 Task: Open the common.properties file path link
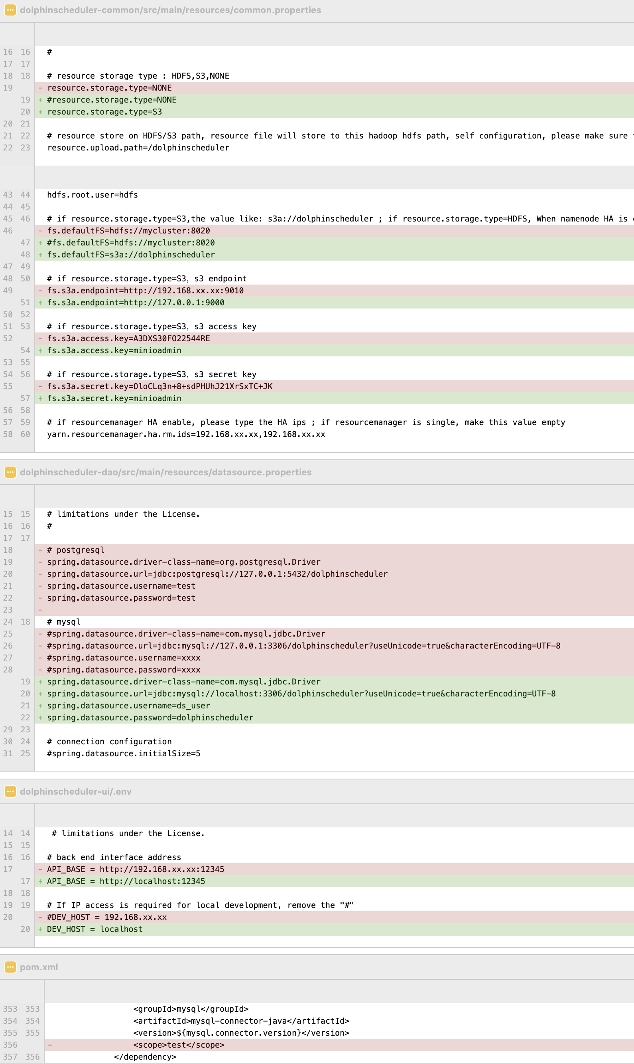tap(171, 10)
